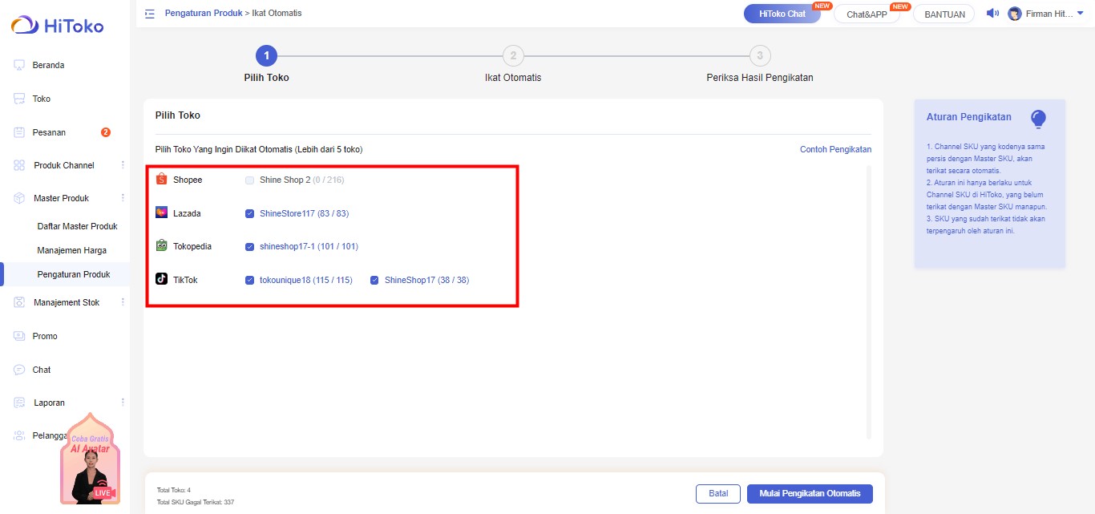Click the Manajement Stok icon
This screenshot has height=514, width=1095.
pyautogui.click(x=20, y=302)
